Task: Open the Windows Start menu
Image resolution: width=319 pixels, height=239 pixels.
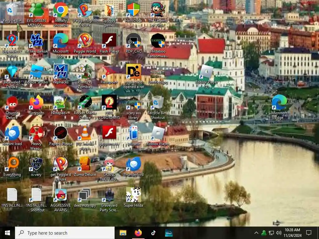Action: tap(7, 233)
